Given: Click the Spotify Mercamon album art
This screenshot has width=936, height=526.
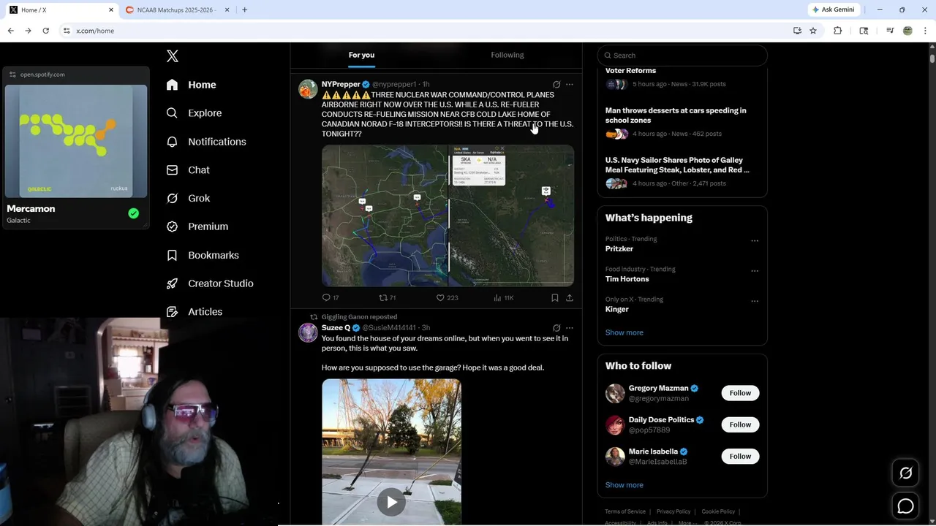Looking at the screenshot, I should pos(76,141).
